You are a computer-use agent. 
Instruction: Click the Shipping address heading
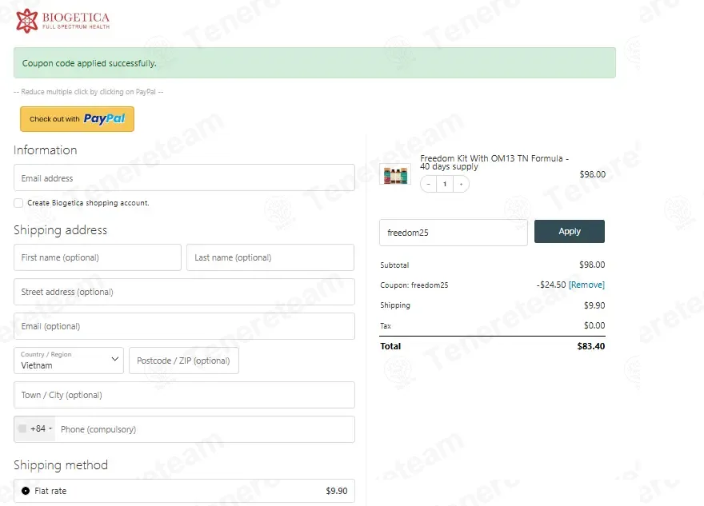(60, 230)
